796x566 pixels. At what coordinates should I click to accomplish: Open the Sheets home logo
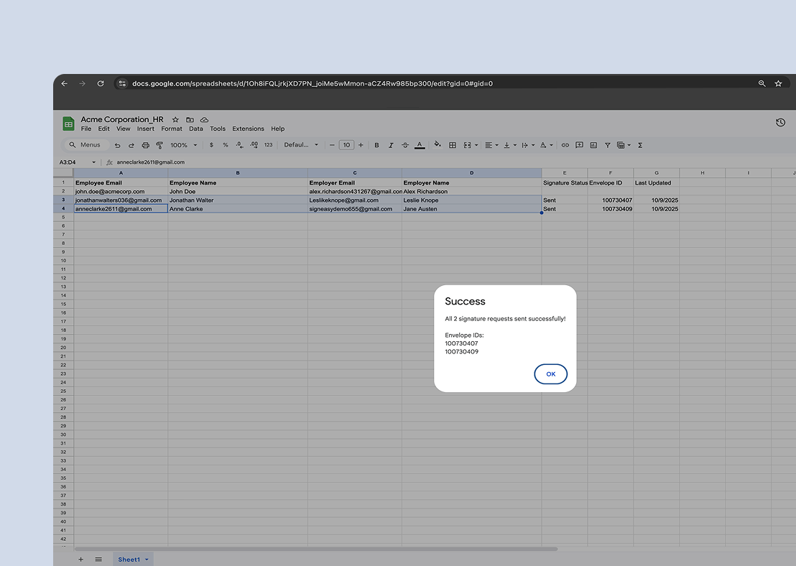pyautogui.click(x=68, y=124)
